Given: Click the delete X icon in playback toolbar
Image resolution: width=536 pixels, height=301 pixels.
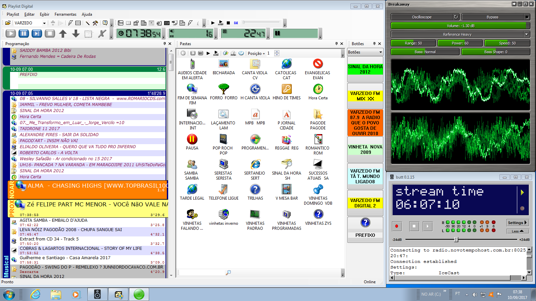Looking at the screenshot, I should click(102, 33).
